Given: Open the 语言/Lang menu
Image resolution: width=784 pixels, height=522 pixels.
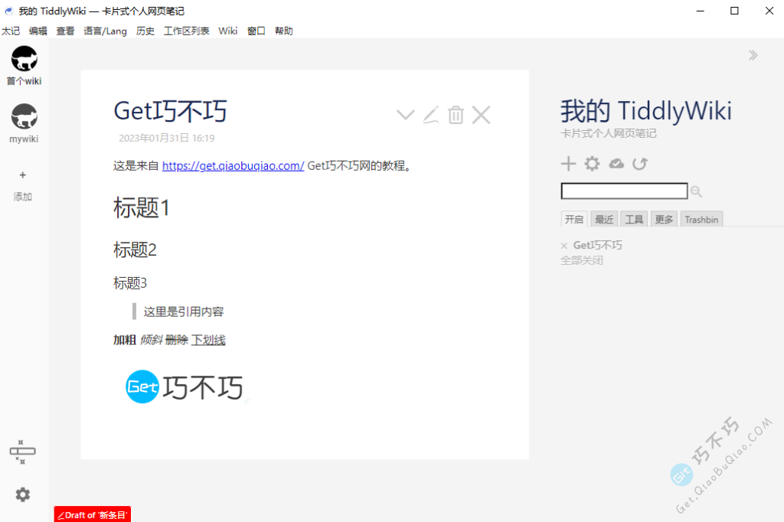Looking at the screenshot, I should (x=105, y=31).
